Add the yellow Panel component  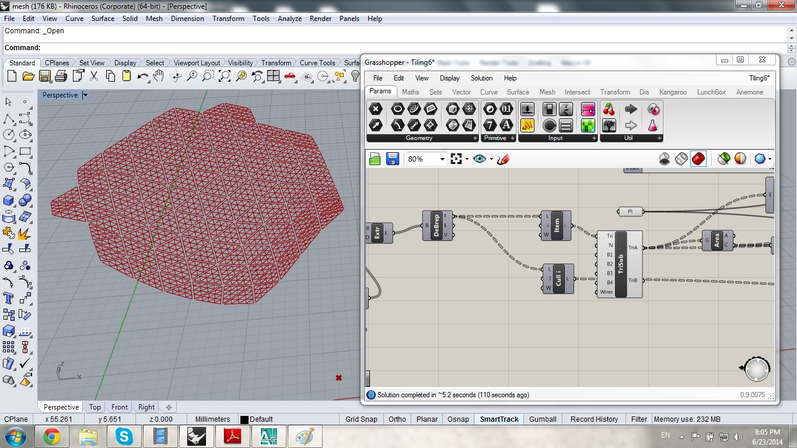(x=527, y=125)
